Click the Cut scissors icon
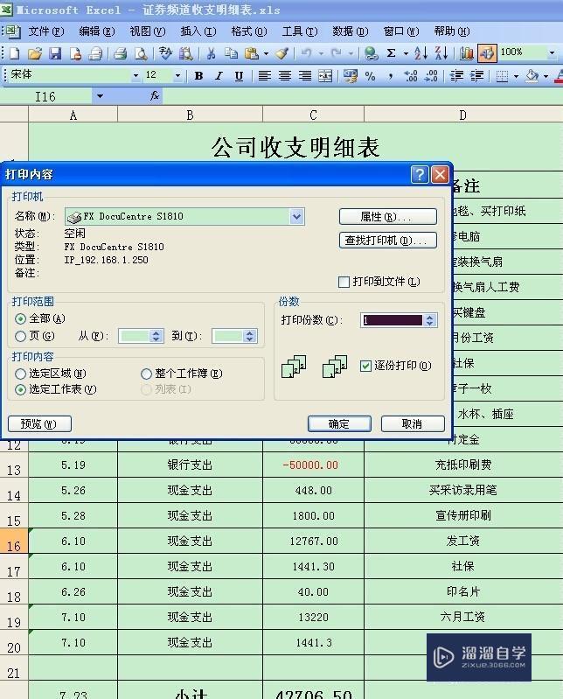This screenshot has width=563, height=699. (211, 54)
